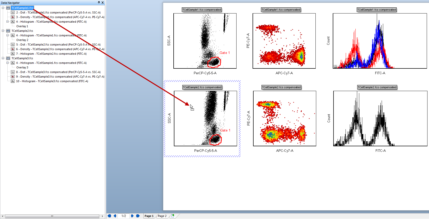Go to the next page arrow
This screenshot has height=219, width=429.
pyautogui.click(x=132, y=216)
